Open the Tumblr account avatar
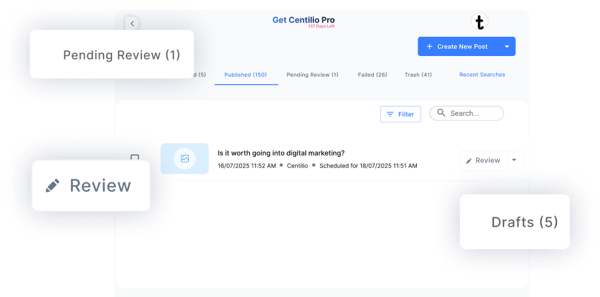Image resolution: width=600 pixels, height=297 pixels. [x=480, y=21]
